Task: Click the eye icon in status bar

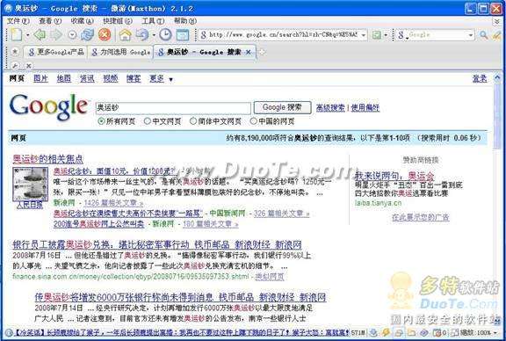Action: 424,332
